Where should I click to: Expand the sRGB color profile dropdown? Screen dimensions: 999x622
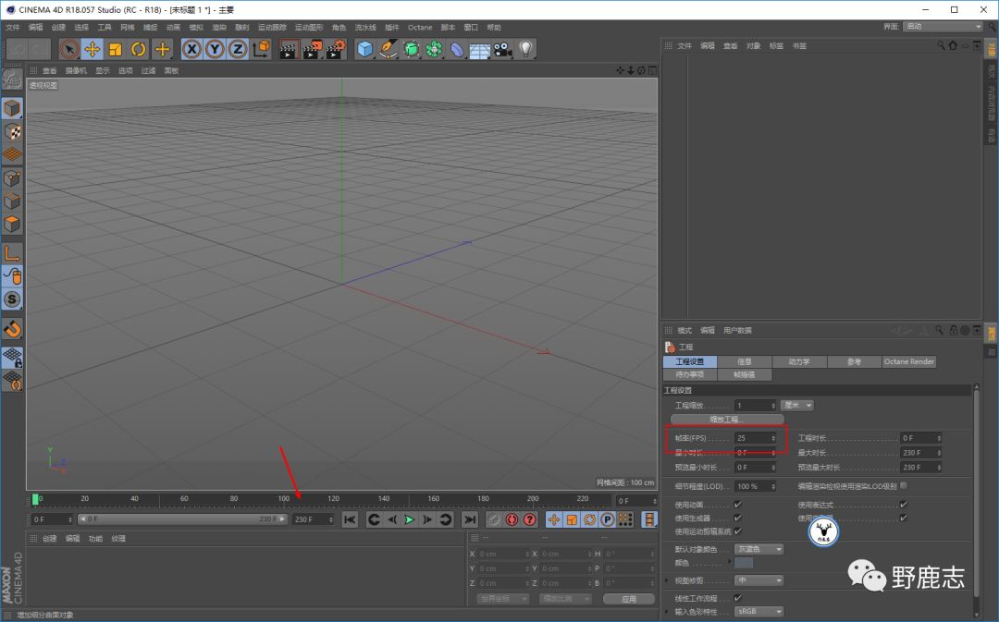pyautogui.click(x=759, y=612)
